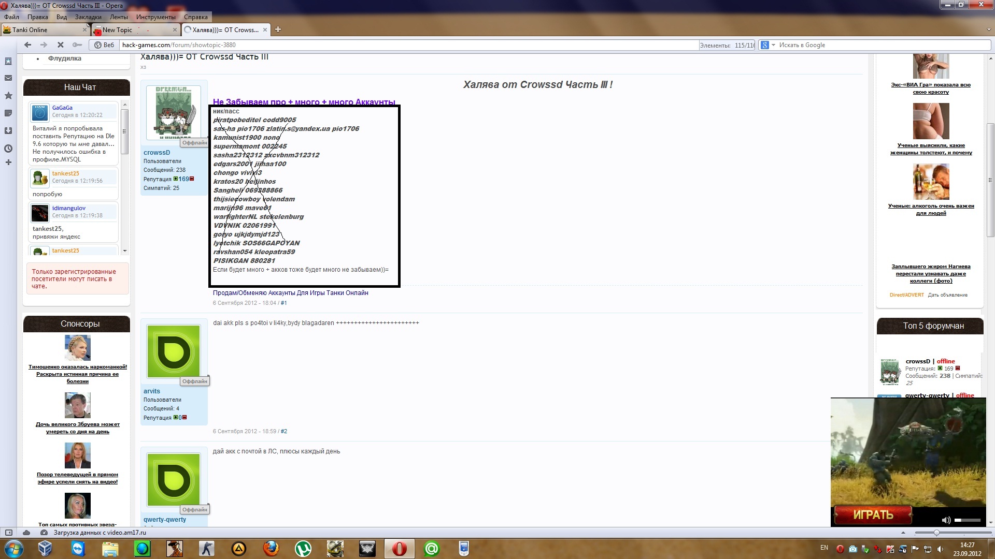995x559 pixels.
Task: Open the Bookmarks panel in Opera sidebar
Action: click(x=8, y=61)
